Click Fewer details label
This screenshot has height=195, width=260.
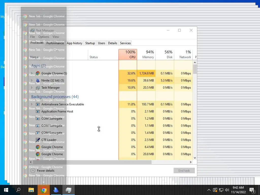coord(46,170)
